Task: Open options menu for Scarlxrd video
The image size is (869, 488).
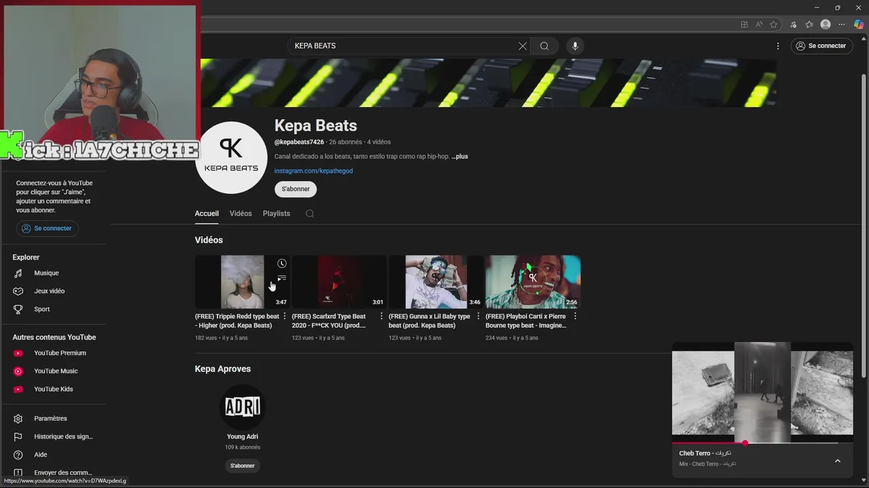Action: (x=382, y=317)
